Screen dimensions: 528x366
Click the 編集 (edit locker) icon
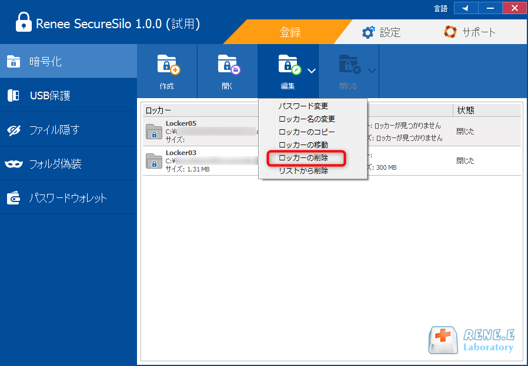[x=289, y=64]
